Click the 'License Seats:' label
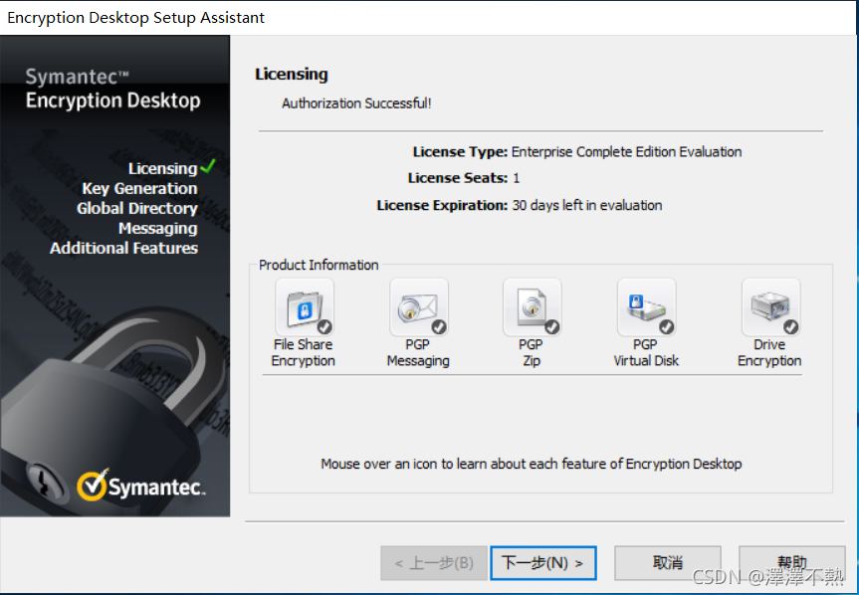Image resolution: width=859 pixels, height=595 pixels. pos(458,178)
